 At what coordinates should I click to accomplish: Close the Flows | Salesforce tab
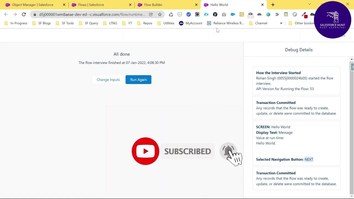130,5
